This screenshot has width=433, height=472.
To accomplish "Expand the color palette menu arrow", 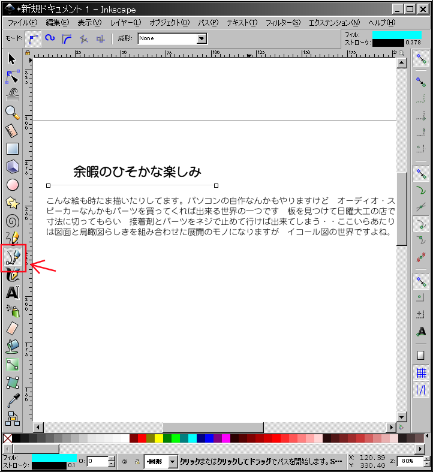I will (x=427, y=436).
